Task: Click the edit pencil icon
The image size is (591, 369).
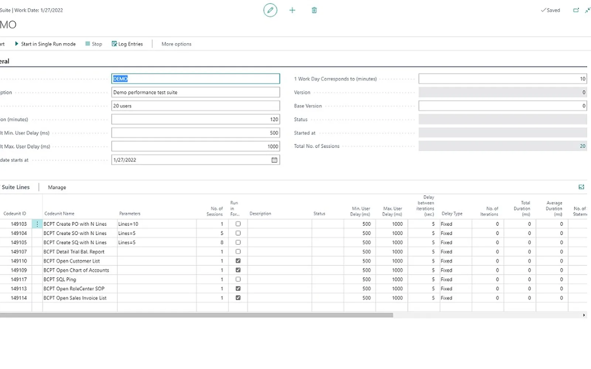Action: pos(270,10)
